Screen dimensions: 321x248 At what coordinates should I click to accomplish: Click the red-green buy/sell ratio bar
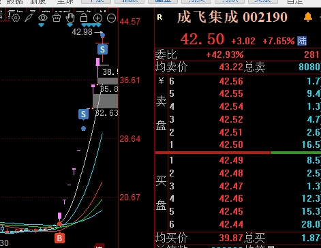[238, 153]
